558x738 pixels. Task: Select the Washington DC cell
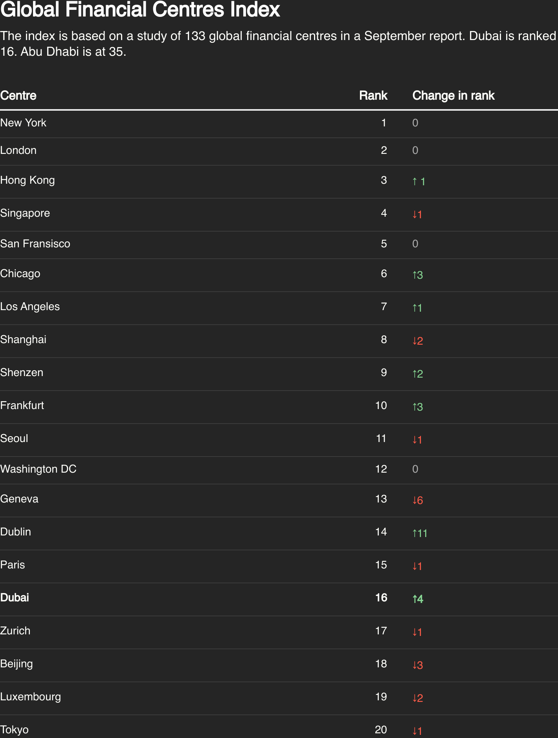tap(38, 469)
